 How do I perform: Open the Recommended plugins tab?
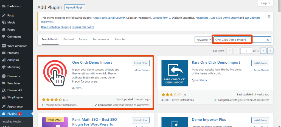point(101,39)
